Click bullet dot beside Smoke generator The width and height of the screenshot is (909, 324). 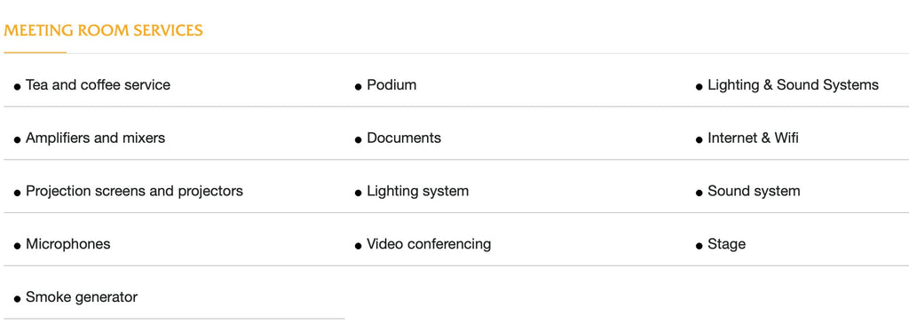(18, 300)
